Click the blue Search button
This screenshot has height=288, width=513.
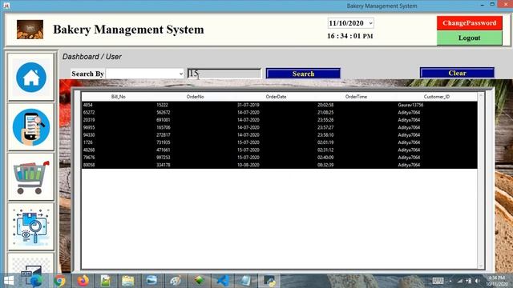[x=303, y=74]
